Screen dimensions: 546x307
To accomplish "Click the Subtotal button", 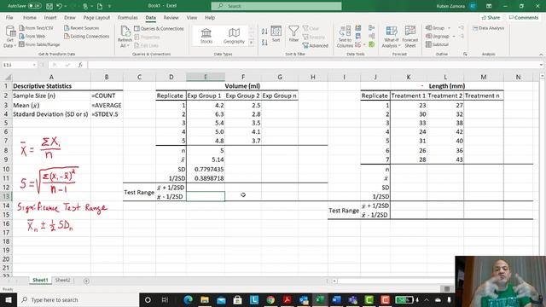I will point(438,44).
